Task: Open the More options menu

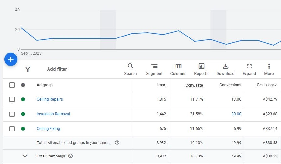Action: point(269,69)
